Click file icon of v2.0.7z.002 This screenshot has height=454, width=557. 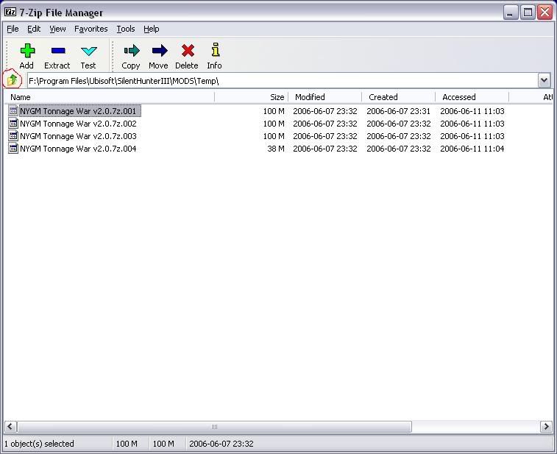click(x=13, y=124)
